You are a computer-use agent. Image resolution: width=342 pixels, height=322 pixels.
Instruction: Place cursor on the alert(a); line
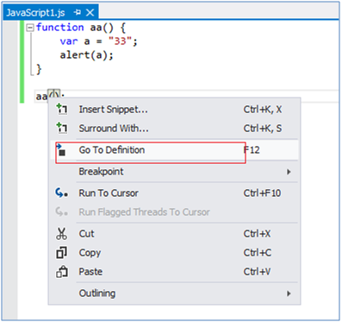pyautogui.click(x=86, y=55)
